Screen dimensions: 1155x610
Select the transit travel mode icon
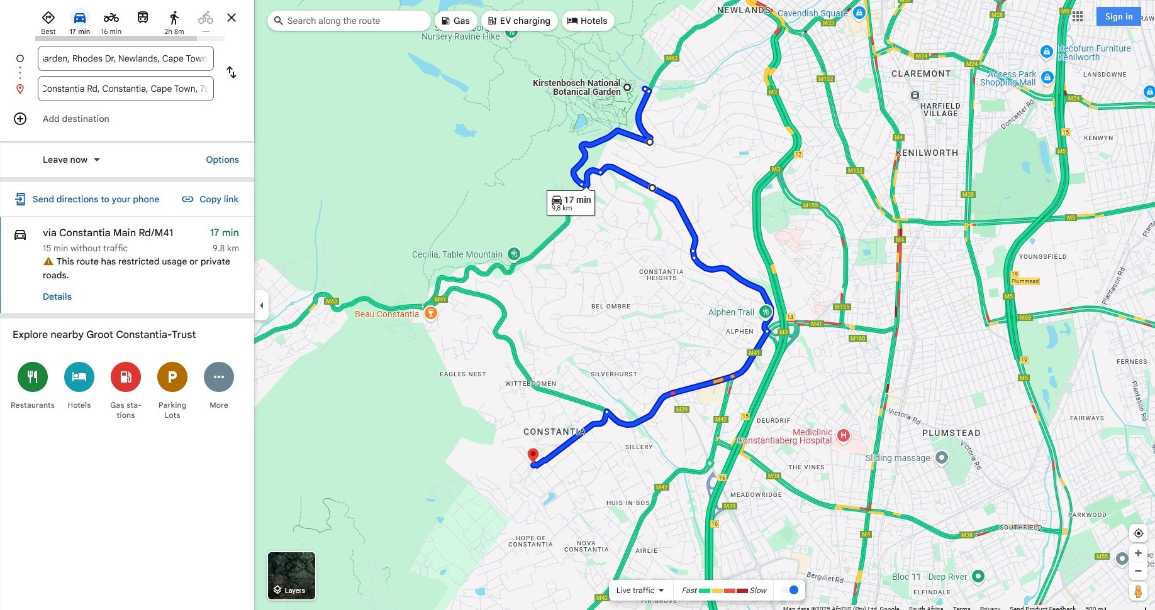click(x=143, y=18)
